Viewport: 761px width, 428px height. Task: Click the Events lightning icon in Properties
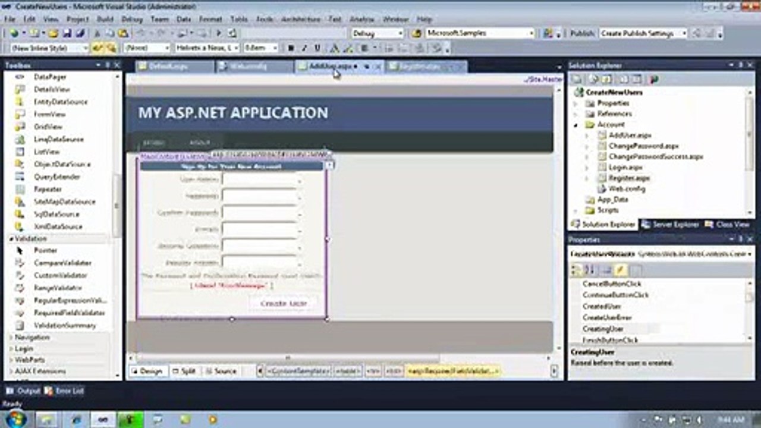coord(621,270)
